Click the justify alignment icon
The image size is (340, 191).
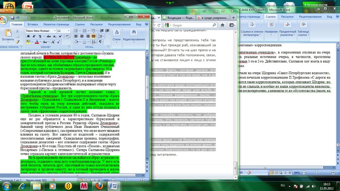pos(93,36)
